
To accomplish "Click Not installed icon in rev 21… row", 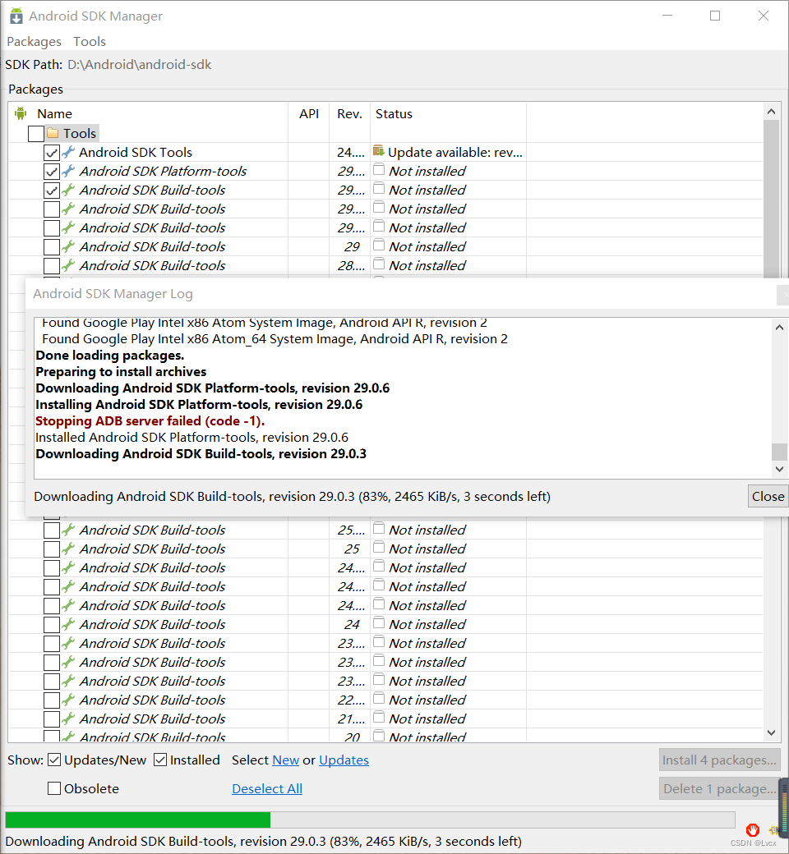I will tap(379, 718).
